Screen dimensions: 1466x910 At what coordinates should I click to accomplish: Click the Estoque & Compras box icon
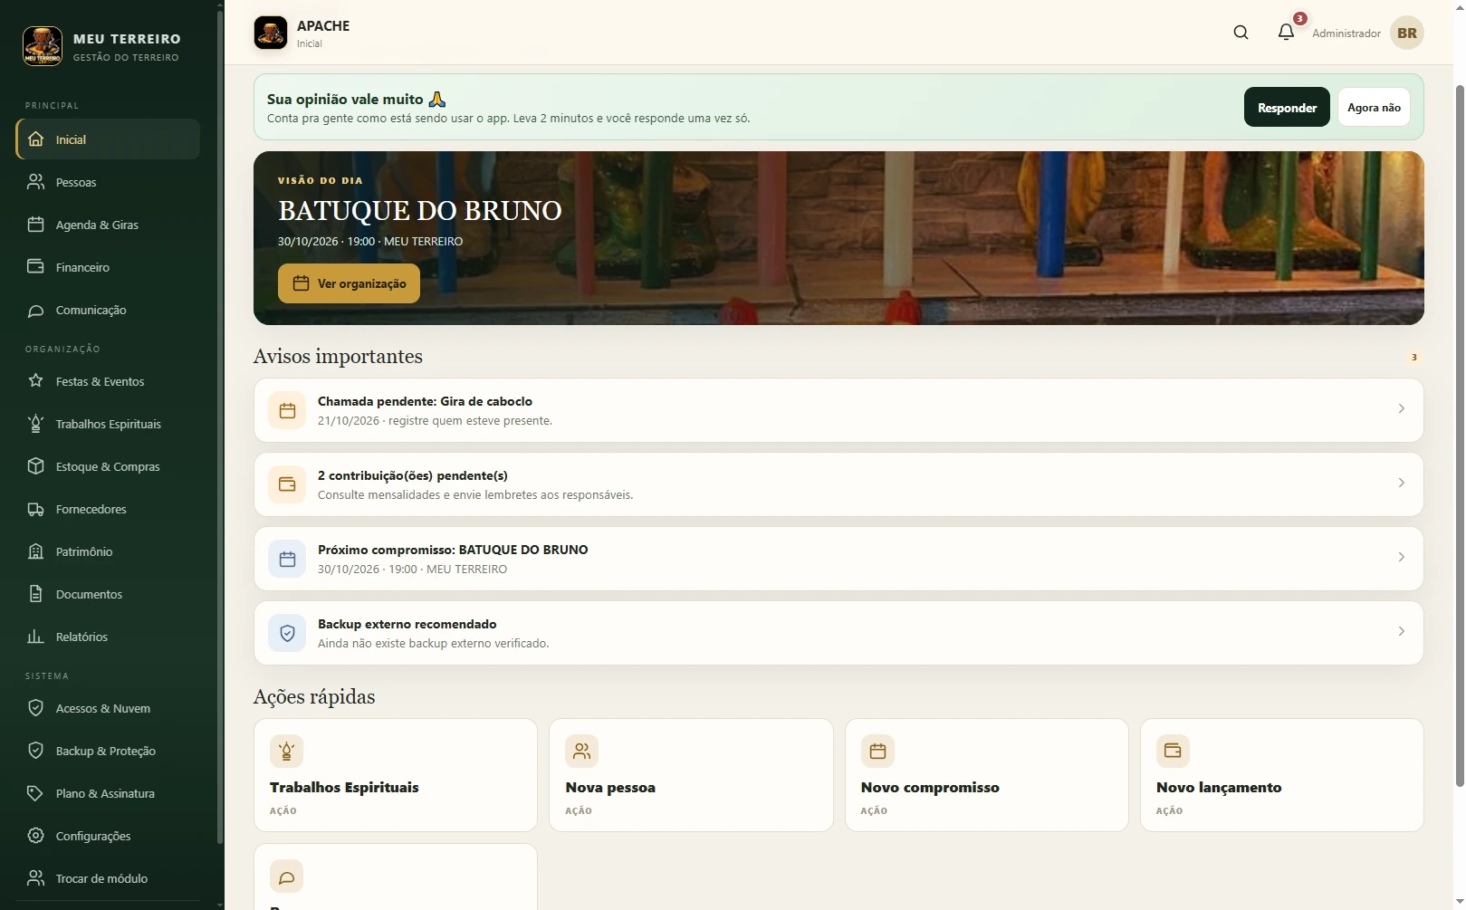pos(35,466)
